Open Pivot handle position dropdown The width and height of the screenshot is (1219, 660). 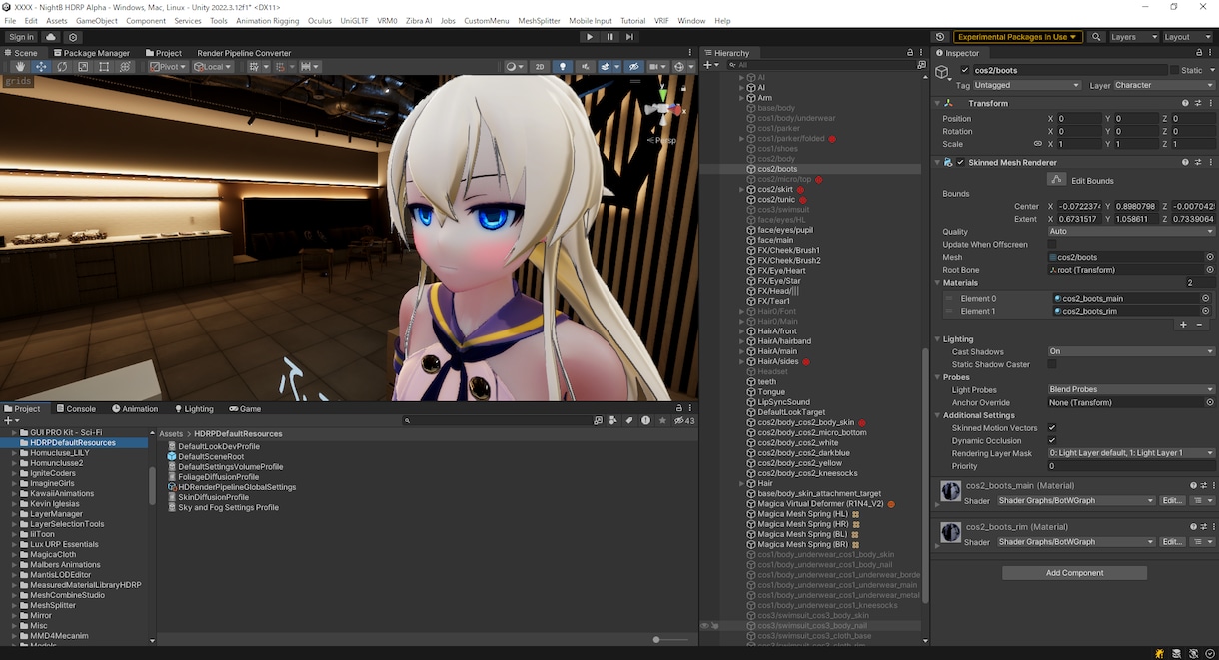pos(169,67)
